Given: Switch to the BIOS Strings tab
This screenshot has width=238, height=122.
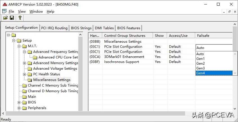Looking at the screenshot, I should click(x=81, y=28).
